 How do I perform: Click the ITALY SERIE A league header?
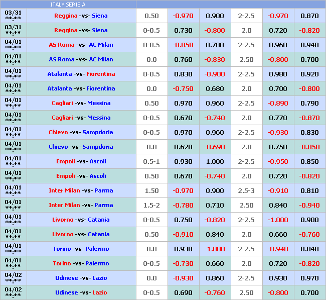pyautogui.click(x=68, y=5)
